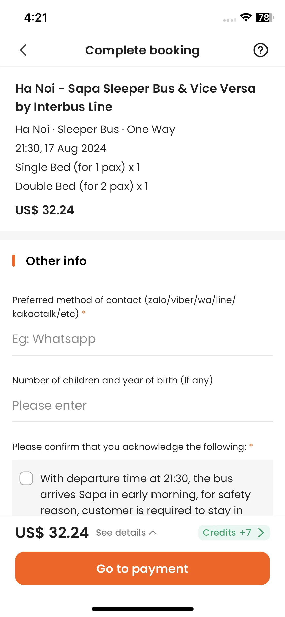285x617 pixels.
Task: Tap the Wi-Fi status icon
Action: tap(245, 17)
